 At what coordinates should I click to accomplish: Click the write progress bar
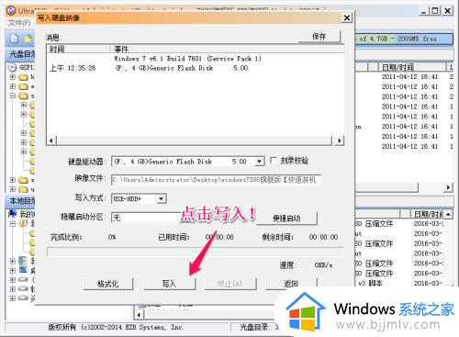click(196, 252)
